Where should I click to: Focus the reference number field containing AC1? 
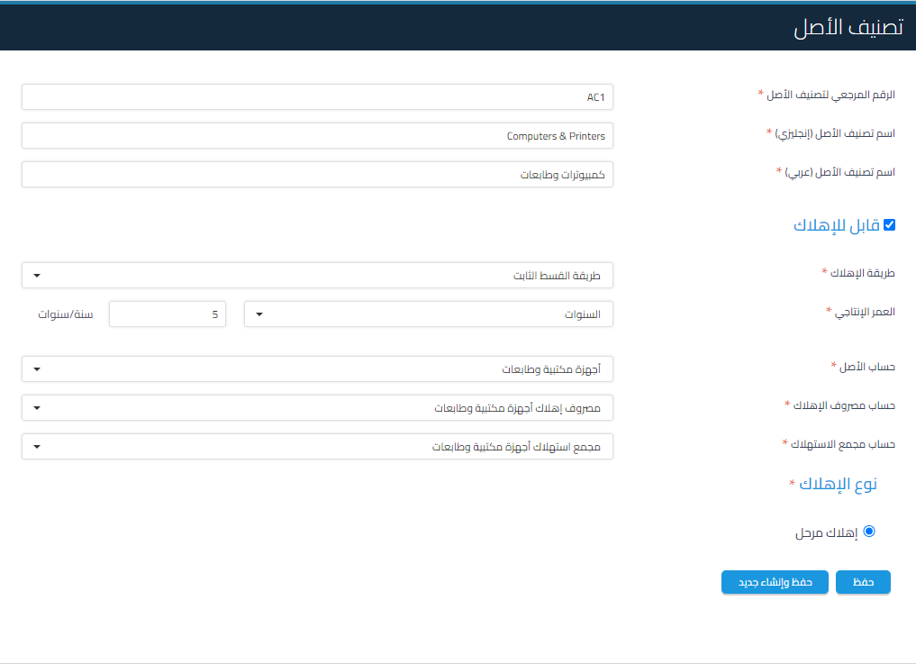[317, 97]
